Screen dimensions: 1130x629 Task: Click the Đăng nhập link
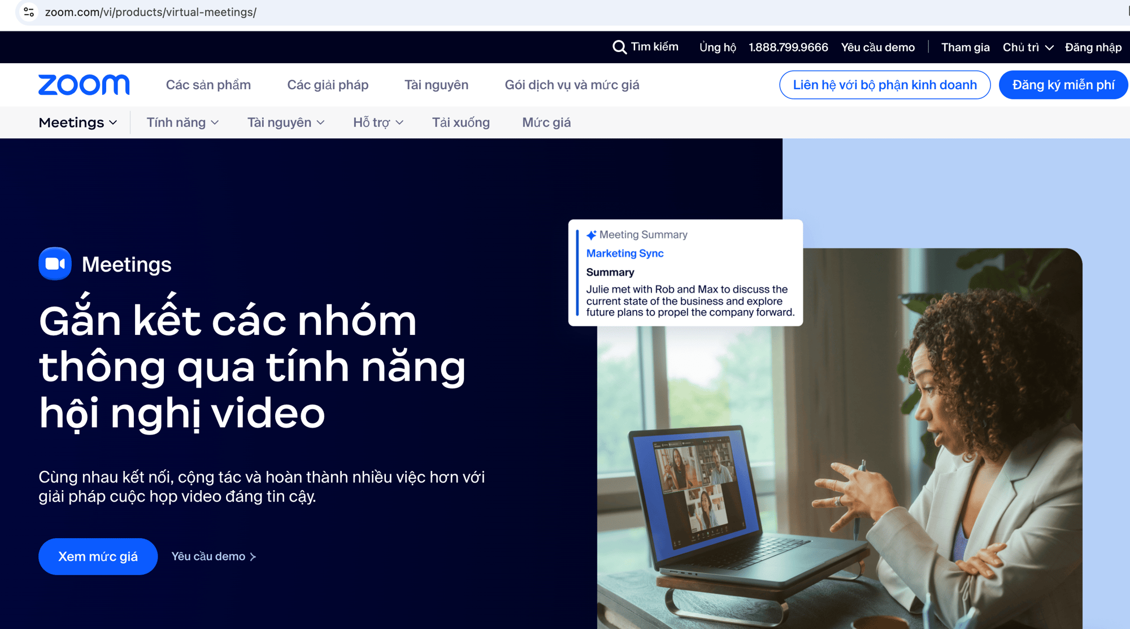1093,47
